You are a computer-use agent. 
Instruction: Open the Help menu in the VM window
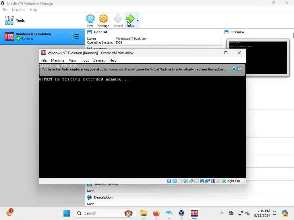[x=113, y=60]
